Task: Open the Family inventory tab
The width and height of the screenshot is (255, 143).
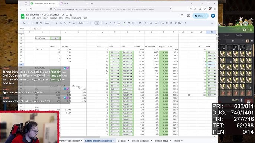Action: point(239,35)
